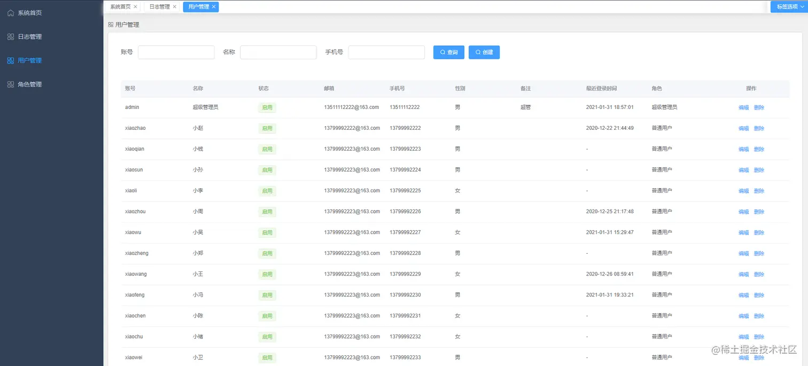Click login time 2021-01-31 19:33:21
This screenshot has width=808, height=366.
[610, 295]
